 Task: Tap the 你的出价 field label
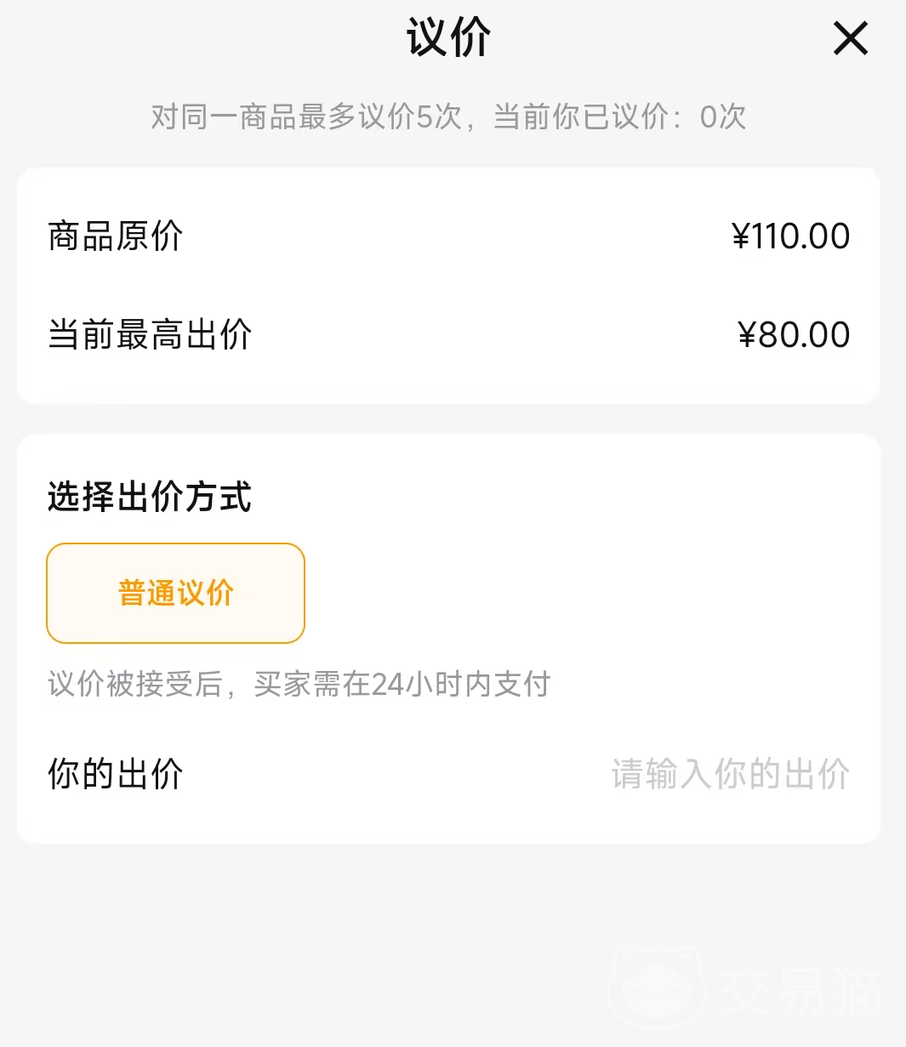(x=116, y=774)
